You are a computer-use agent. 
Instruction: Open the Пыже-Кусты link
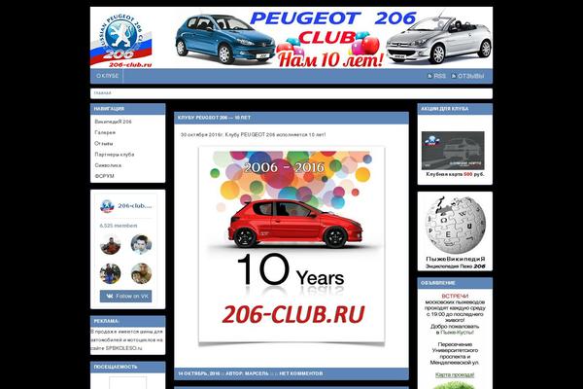(458, 332)
